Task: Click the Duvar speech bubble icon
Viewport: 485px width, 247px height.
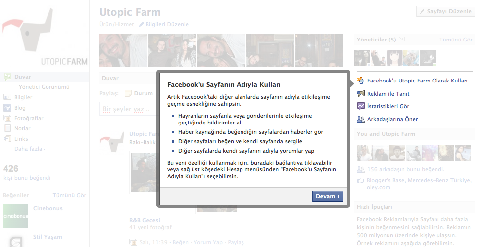Action: pos(7,76)
